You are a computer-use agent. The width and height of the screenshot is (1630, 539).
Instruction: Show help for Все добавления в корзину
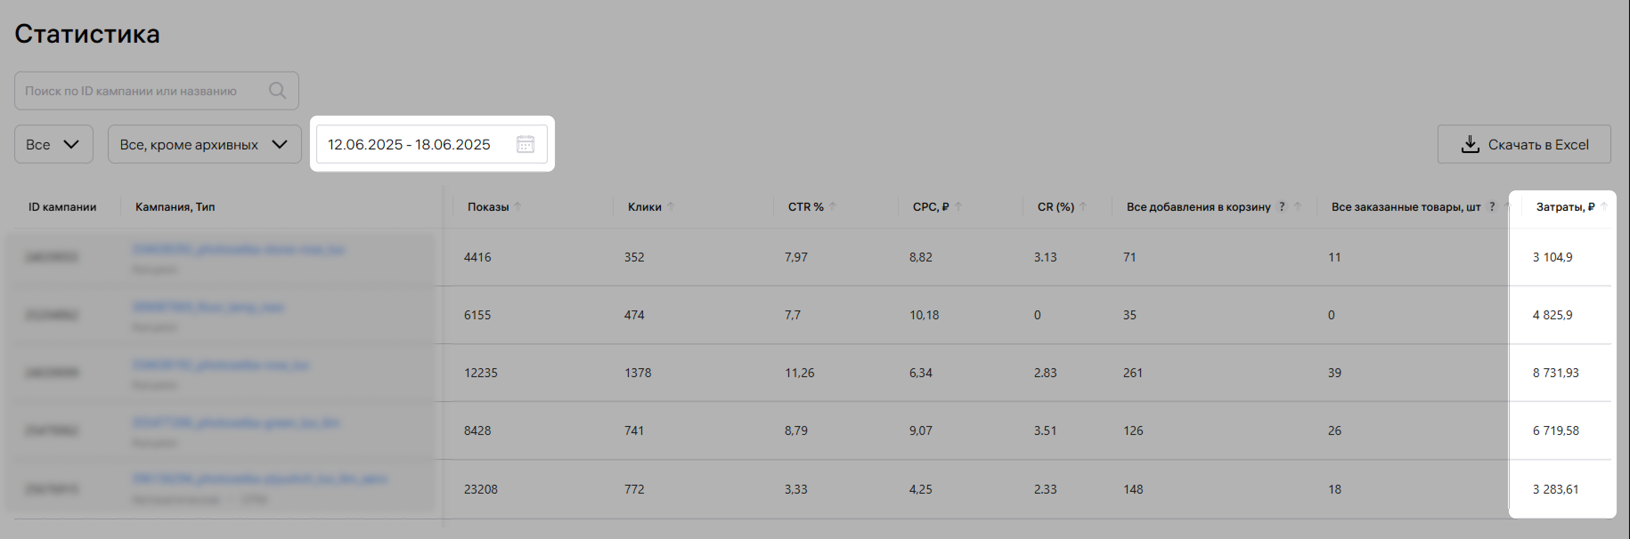coord(1282,207)
